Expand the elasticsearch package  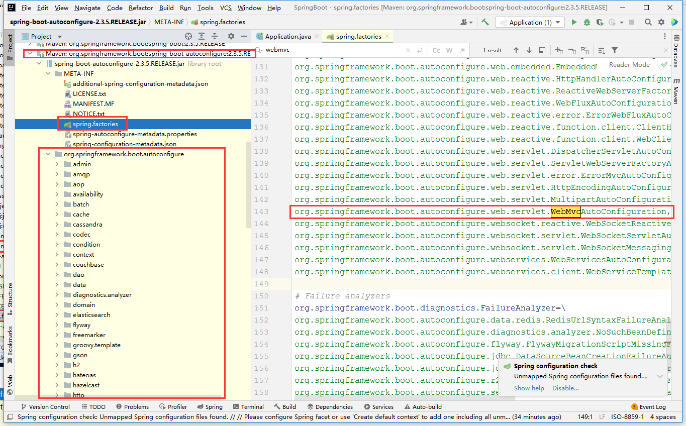57,315
